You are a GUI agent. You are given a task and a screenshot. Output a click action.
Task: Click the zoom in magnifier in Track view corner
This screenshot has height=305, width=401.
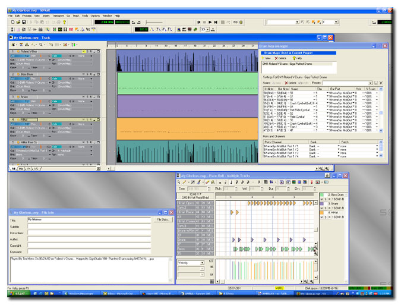tap(327, 169)
